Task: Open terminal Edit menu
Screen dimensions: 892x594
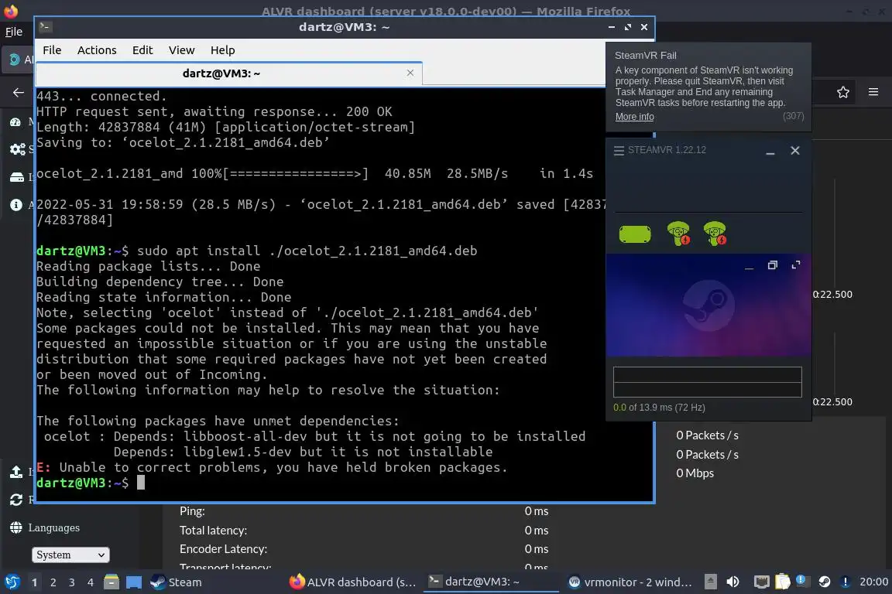Action: point(142,50)
